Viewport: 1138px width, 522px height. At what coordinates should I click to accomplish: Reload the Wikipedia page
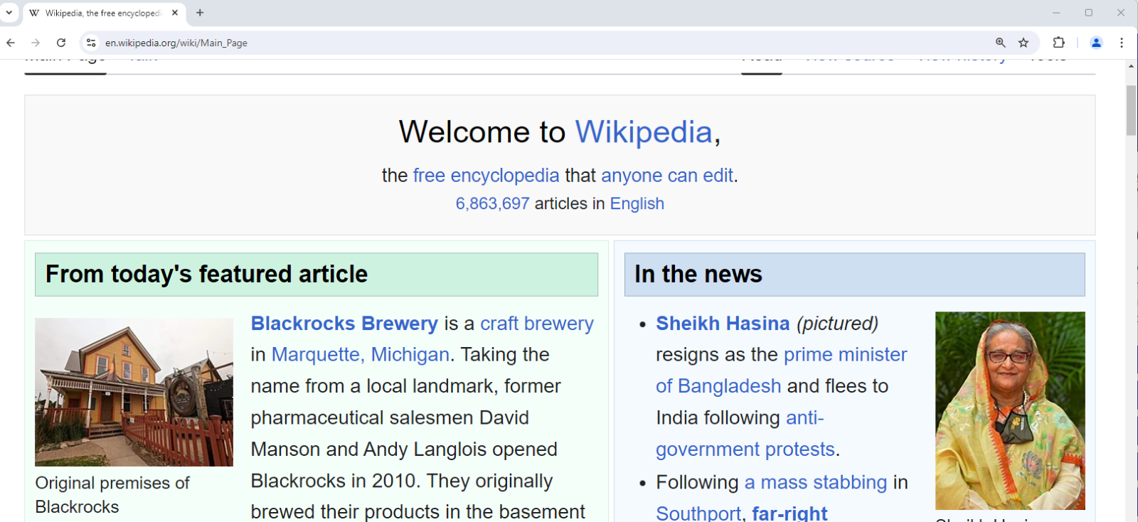[x=61, y=43]
